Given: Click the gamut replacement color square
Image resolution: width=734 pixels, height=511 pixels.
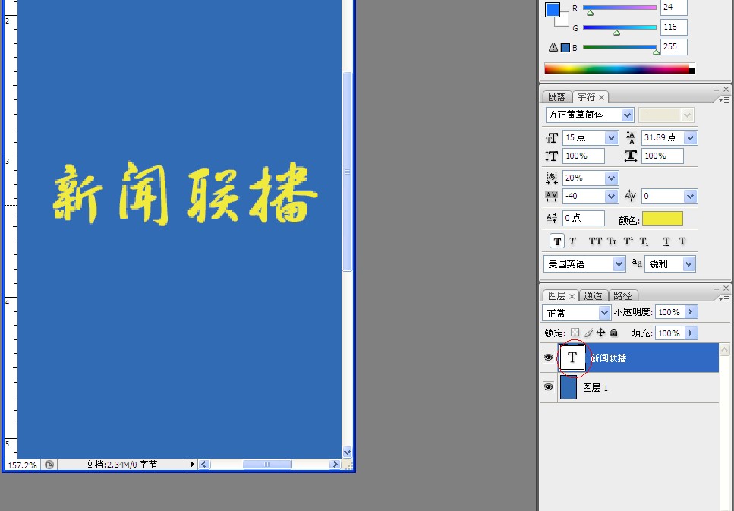Looking at the screenshot, I should point(565,48).
